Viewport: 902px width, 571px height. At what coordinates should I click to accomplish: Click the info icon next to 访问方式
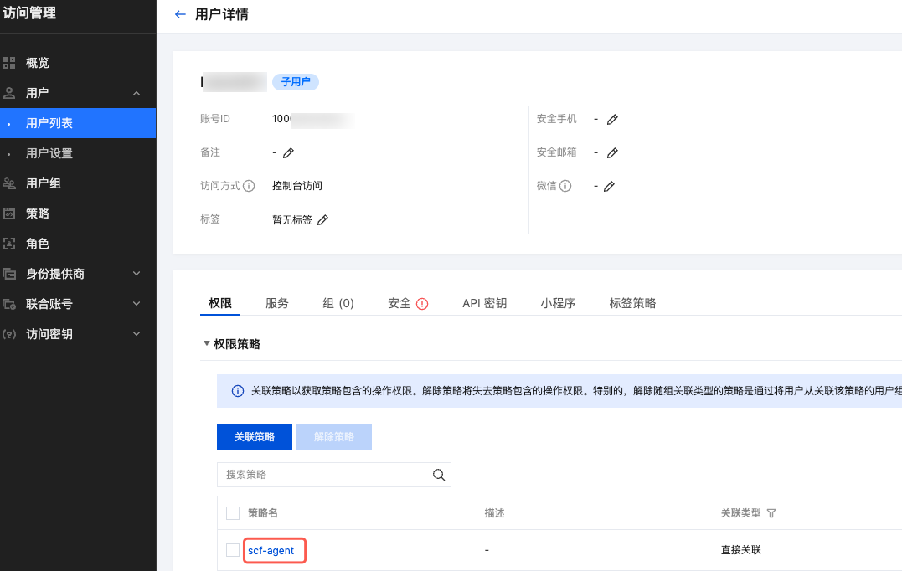(249, 186)
